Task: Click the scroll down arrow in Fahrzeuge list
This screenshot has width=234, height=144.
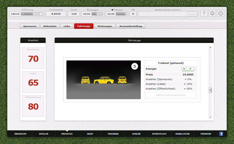Action: (x=210, y=117)
